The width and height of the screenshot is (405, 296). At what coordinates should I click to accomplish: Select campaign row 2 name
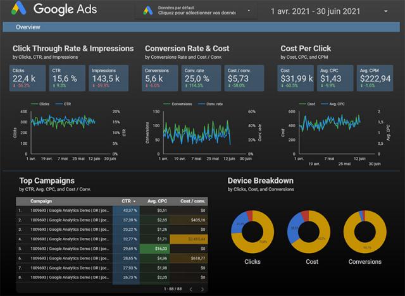click(x=70, y=220)
